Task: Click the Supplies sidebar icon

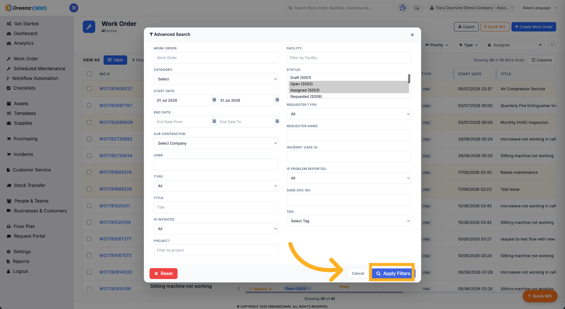Action: click(9, 123)
